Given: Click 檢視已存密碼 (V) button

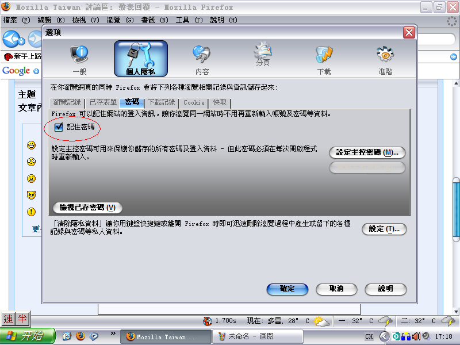Looking at the screenshot, I should coord(88,208).
